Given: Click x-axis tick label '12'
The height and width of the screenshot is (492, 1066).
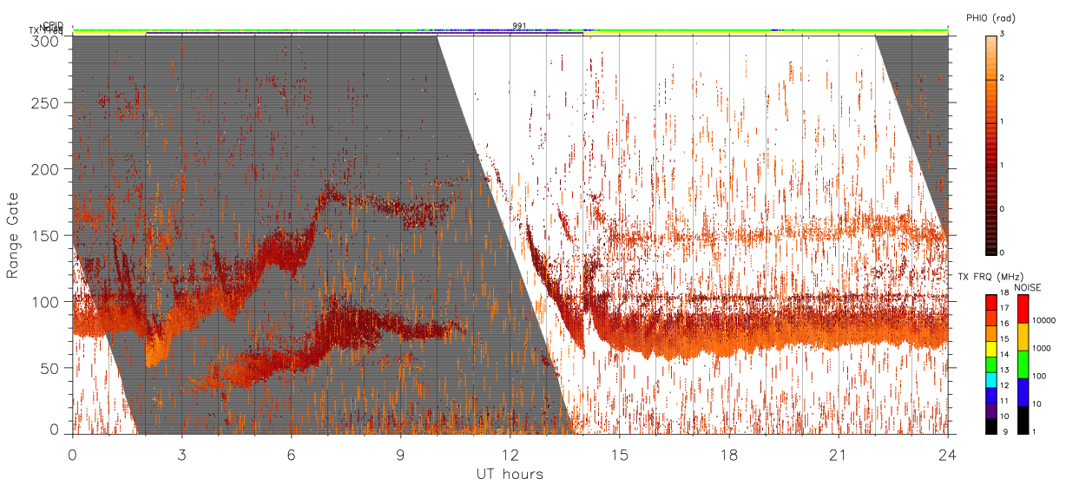Looking at the screenshot, I should point(510,455).
